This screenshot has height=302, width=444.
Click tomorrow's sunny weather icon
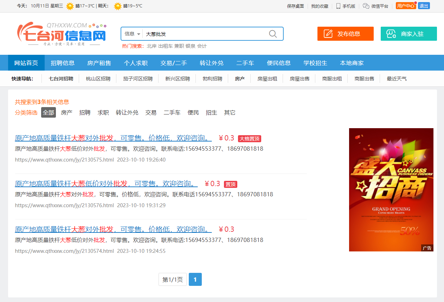click(x=118, y=6)
